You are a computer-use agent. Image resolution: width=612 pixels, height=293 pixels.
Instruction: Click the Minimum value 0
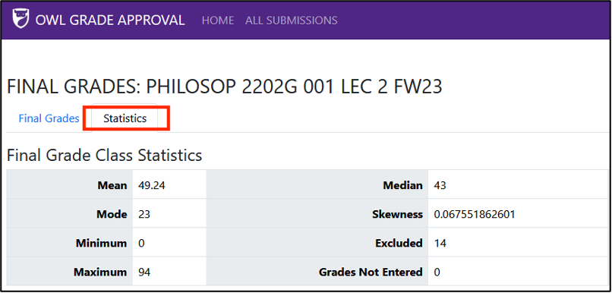pos(141,244)
